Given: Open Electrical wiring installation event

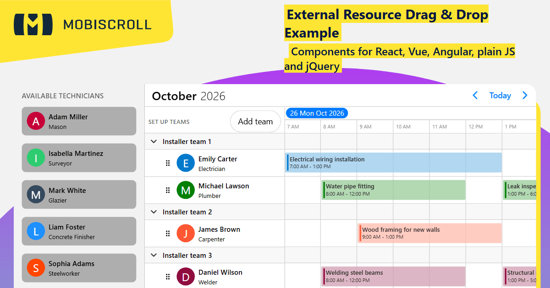Looking at the screenshot, I should click(394, 163).
